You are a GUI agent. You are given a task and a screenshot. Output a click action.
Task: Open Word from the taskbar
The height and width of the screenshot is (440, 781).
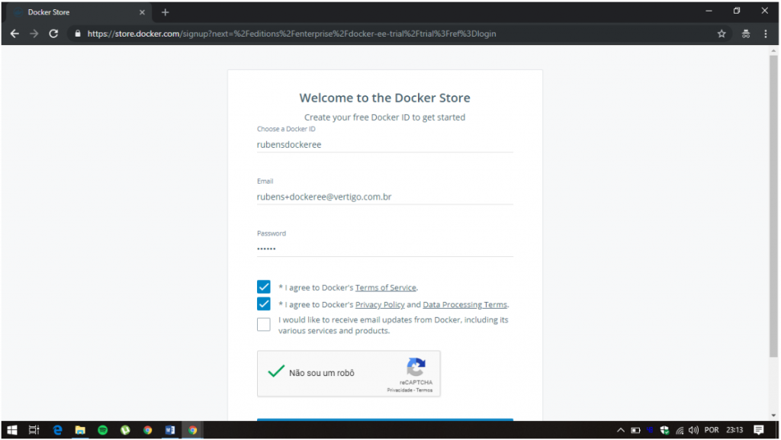point(169,430)
